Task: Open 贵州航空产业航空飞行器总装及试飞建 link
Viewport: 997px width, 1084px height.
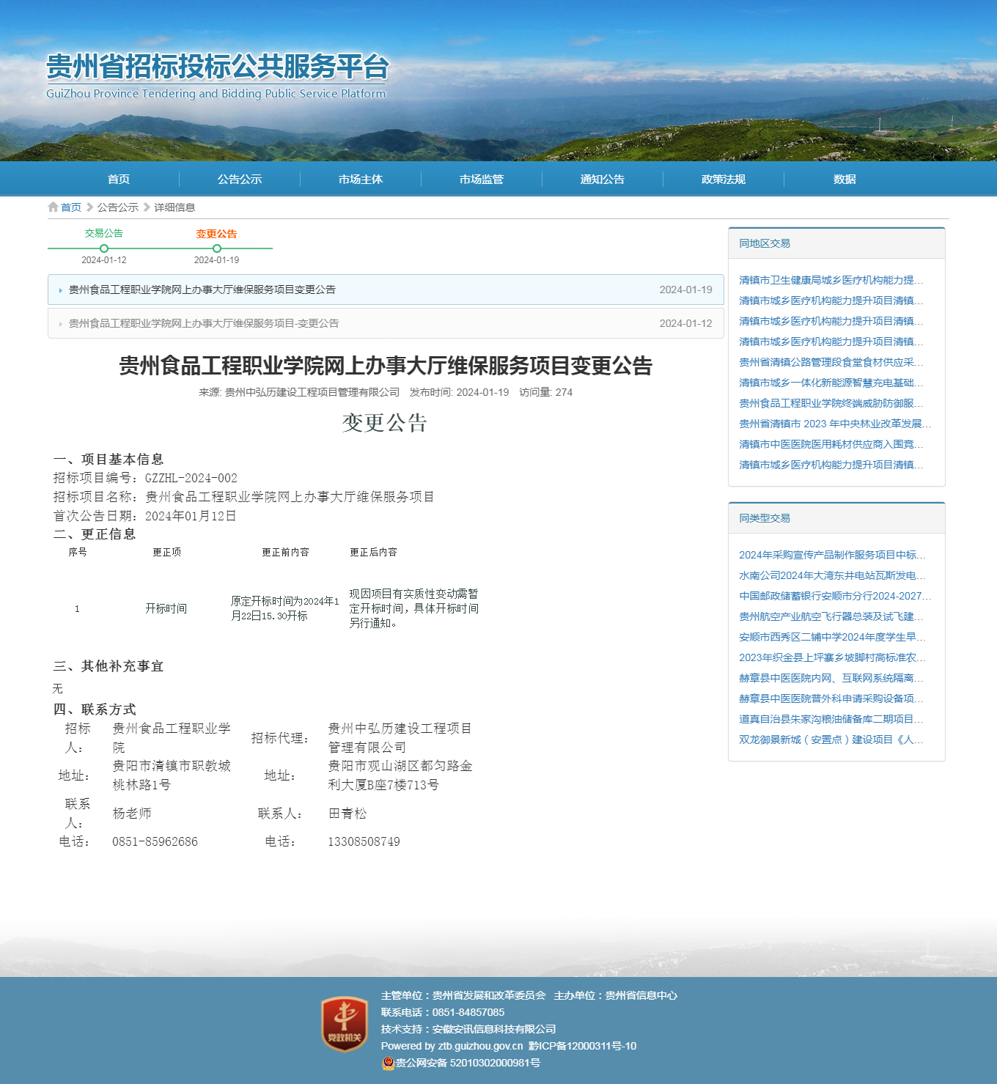Action: pos(831,616)
